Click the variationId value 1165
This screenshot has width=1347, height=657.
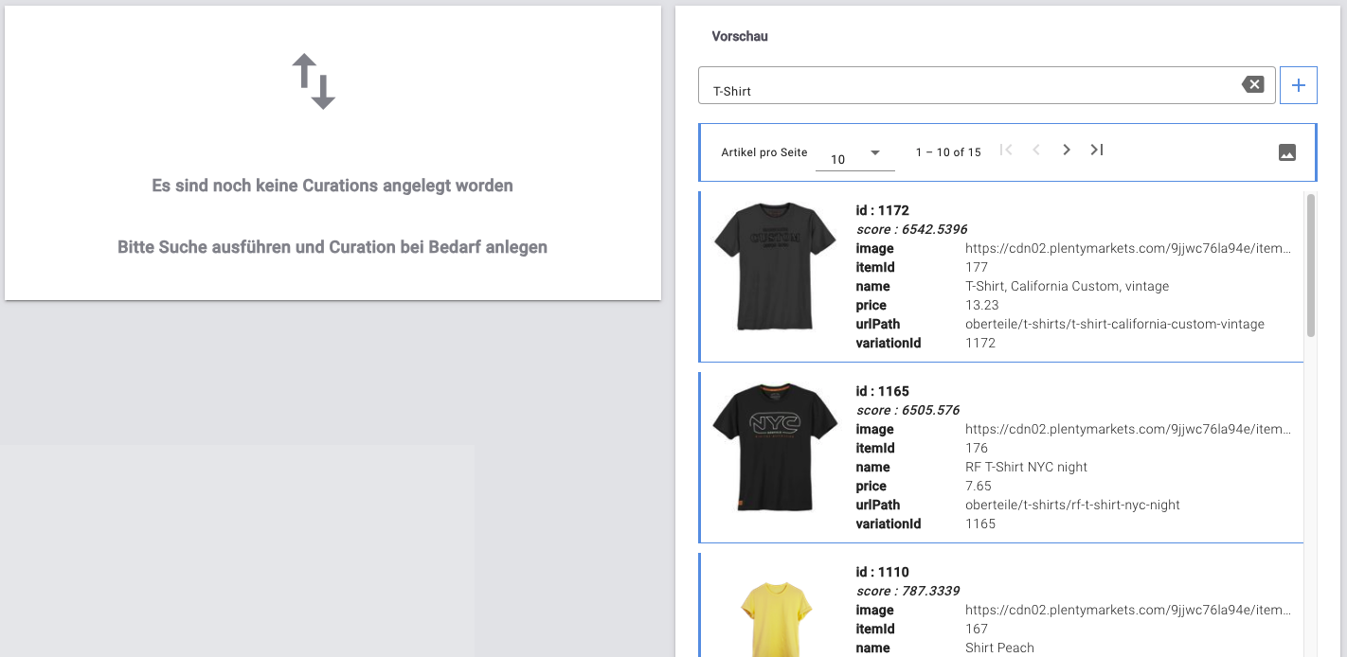[980, 524]
